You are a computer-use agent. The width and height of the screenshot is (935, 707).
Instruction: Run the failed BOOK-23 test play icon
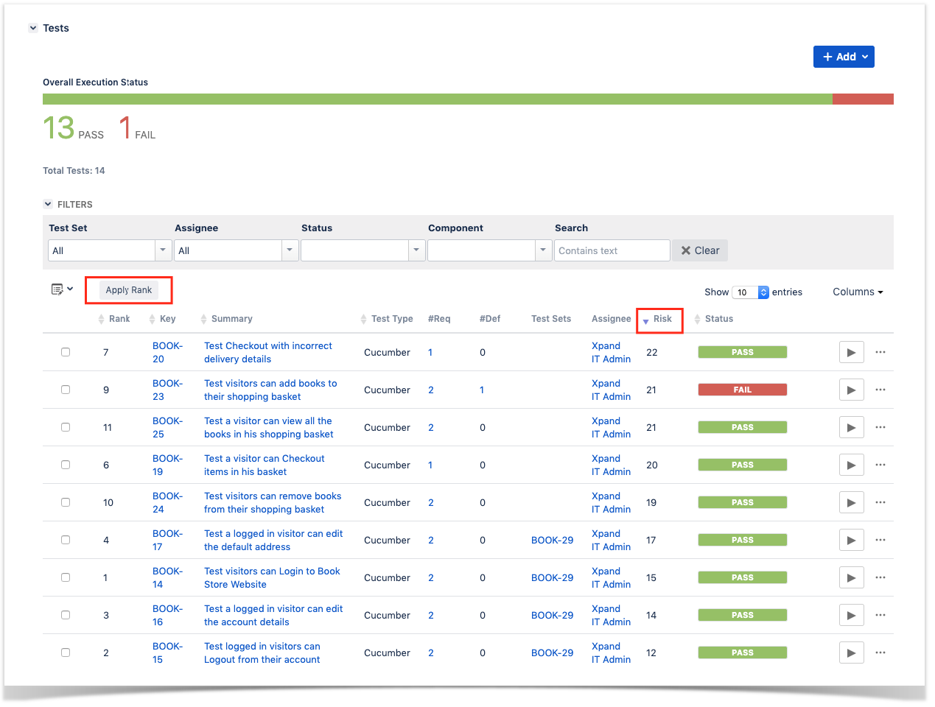pyautogui.click(x=851, y=390)
